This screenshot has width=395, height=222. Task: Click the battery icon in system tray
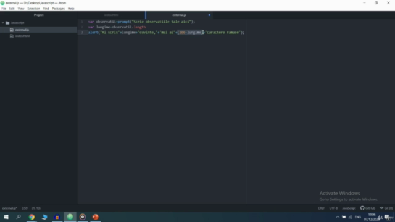pos(344,217)
